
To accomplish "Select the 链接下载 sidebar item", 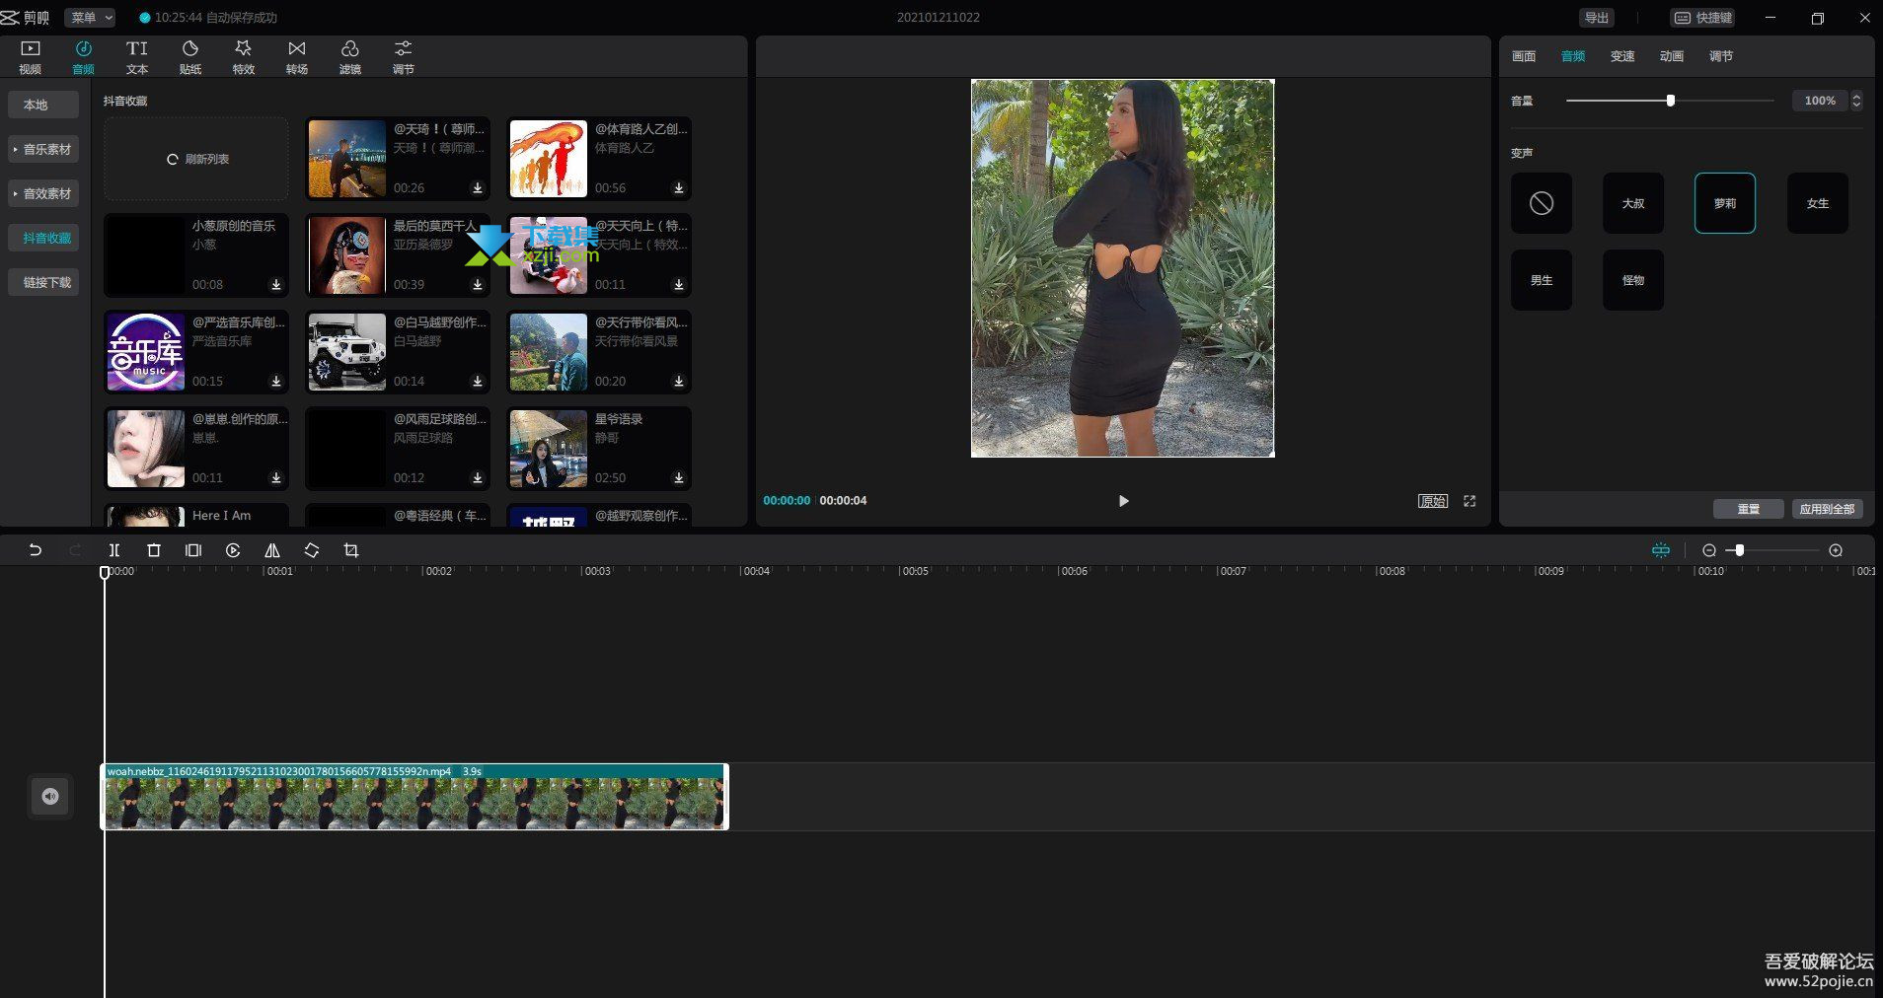I will point(43,282).
